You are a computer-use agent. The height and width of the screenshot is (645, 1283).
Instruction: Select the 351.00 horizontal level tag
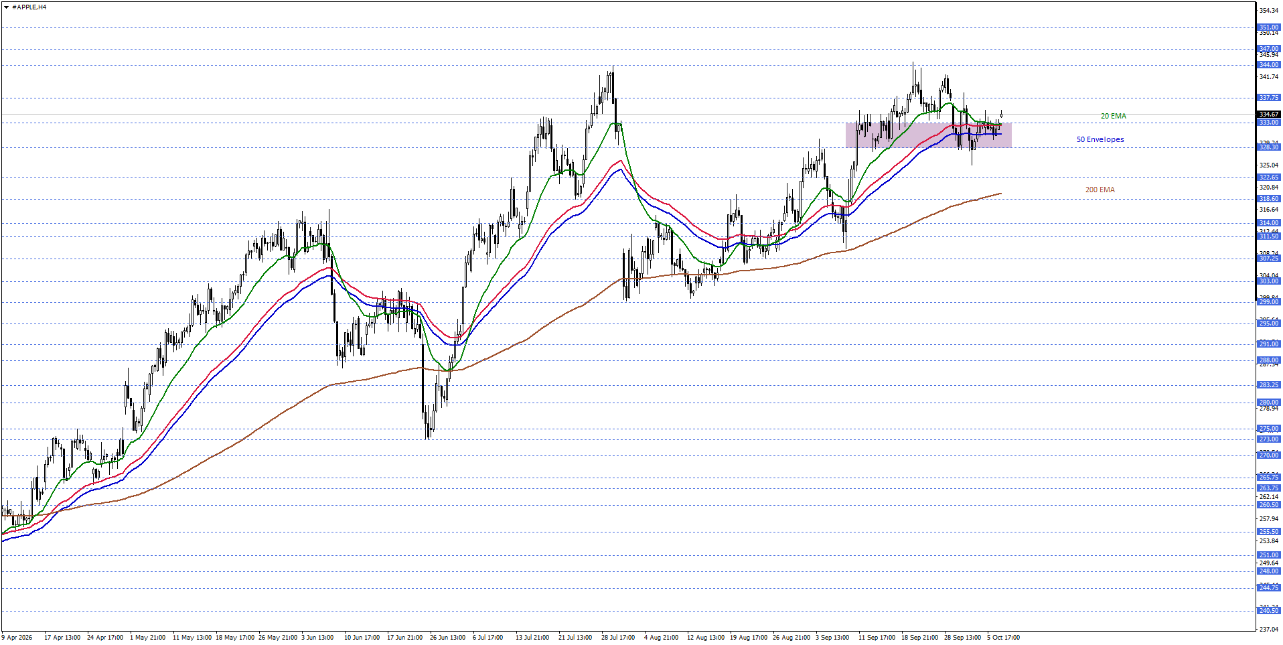(1269, 27)
